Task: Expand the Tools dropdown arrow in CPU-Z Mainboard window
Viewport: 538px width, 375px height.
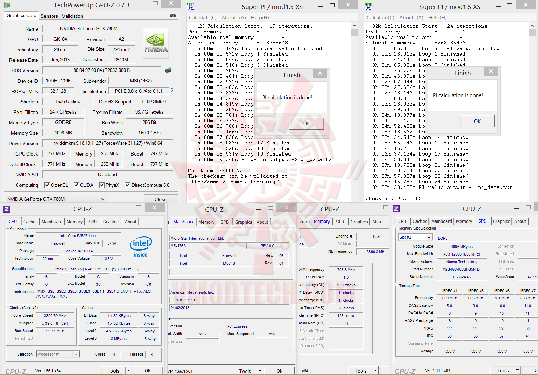Action: pyautogui.click(x=260, y=371)
